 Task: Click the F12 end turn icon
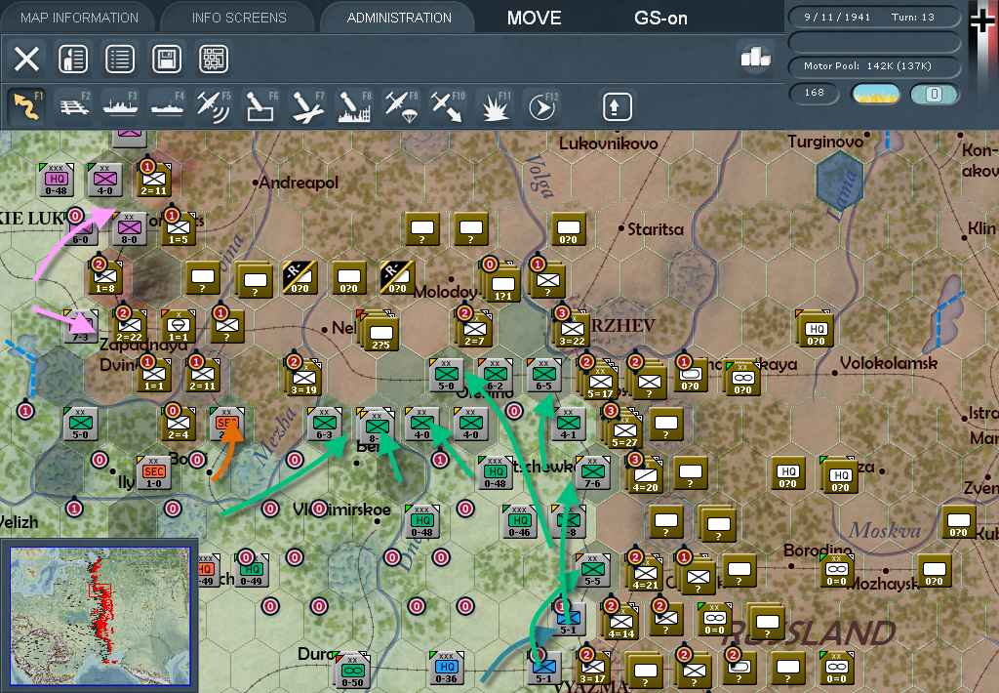pos(541,106)
